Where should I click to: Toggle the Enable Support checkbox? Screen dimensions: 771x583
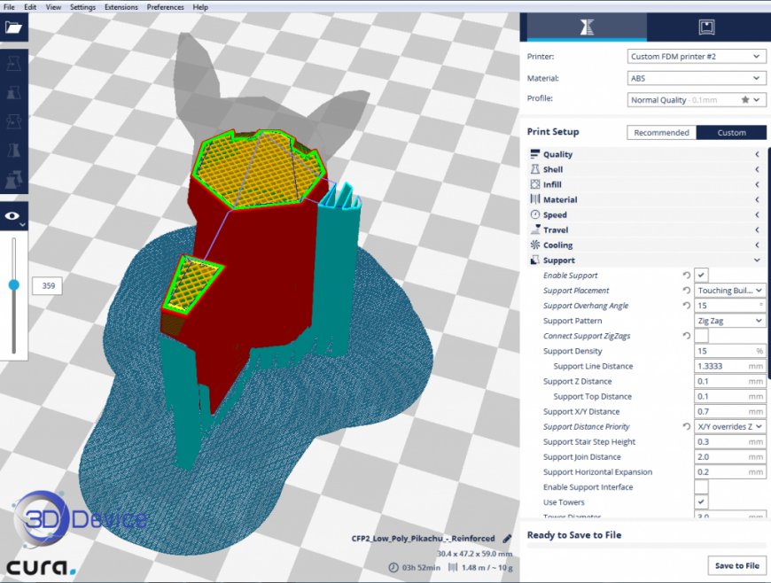pos(701,276)
